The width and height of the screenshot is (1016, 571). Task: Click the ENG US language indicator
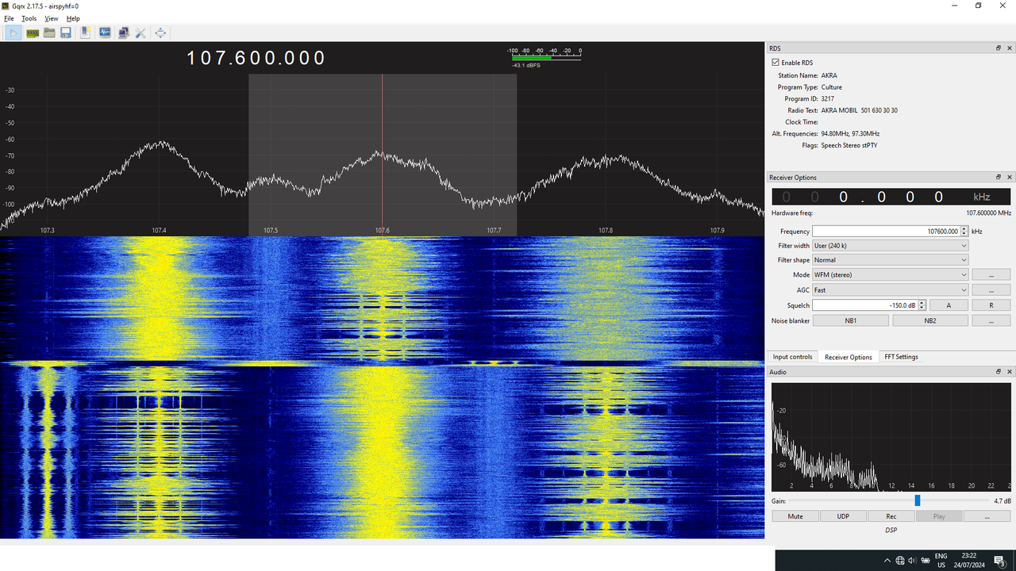941,561
